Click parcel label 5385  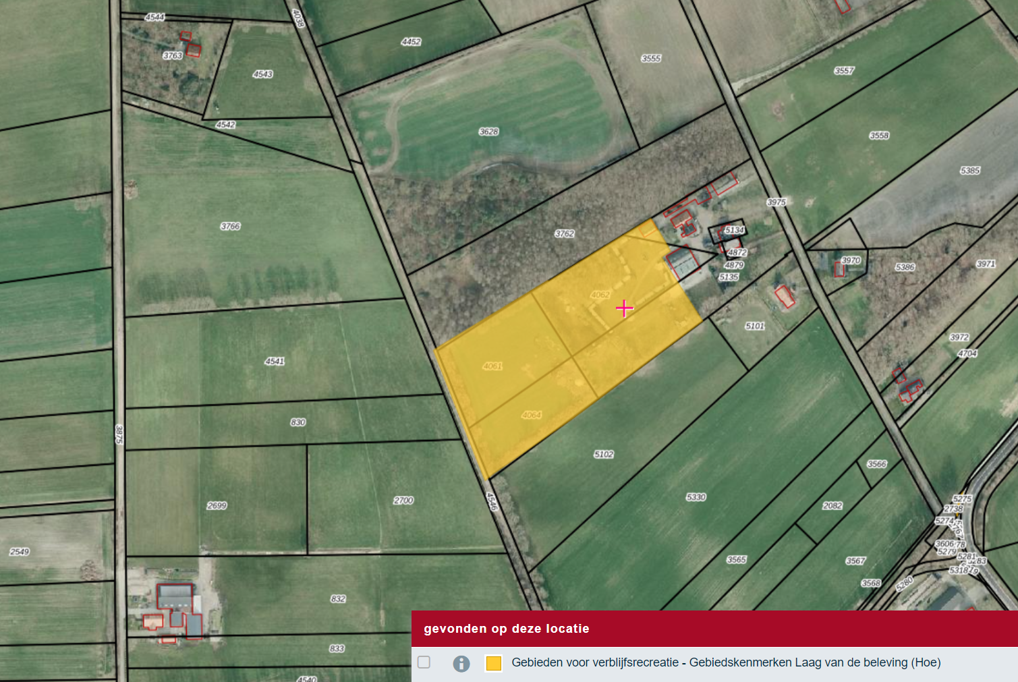click(970, 171)
